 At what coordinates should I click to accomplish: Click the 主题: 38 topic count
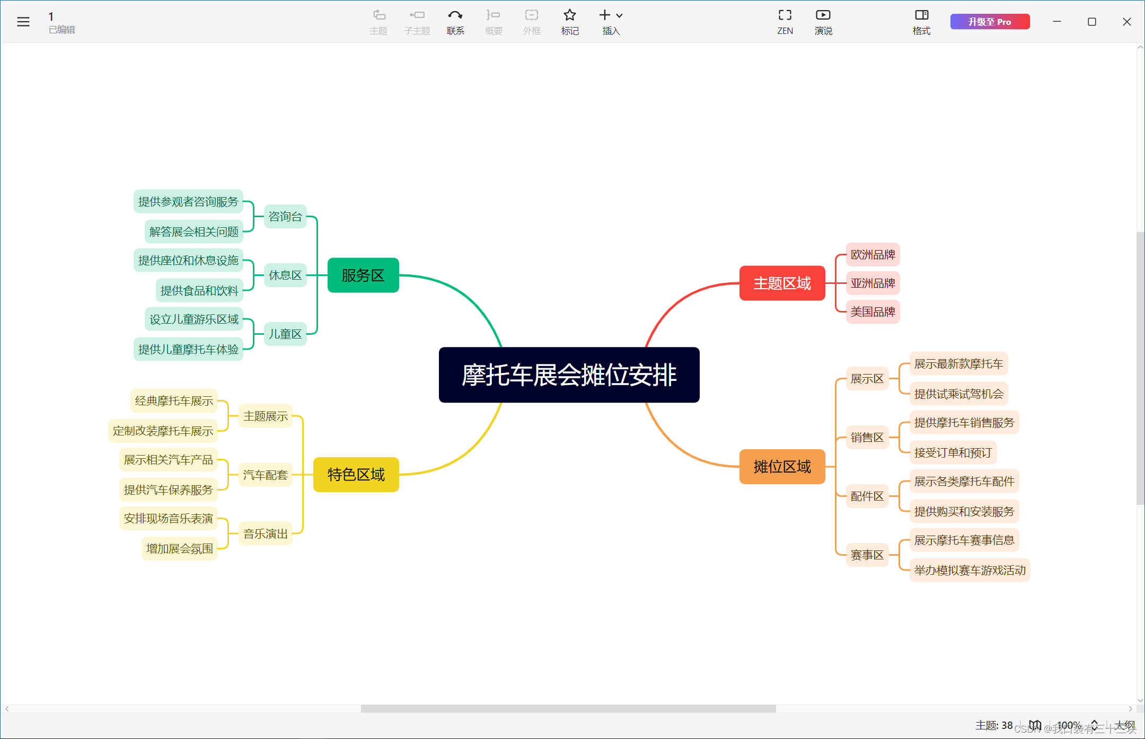pos(994,725)
